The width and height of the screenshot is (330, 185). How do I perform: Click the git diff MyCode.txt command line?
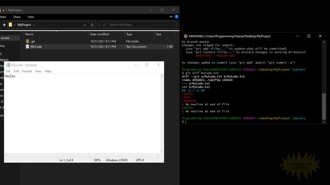tap(200, 73)
